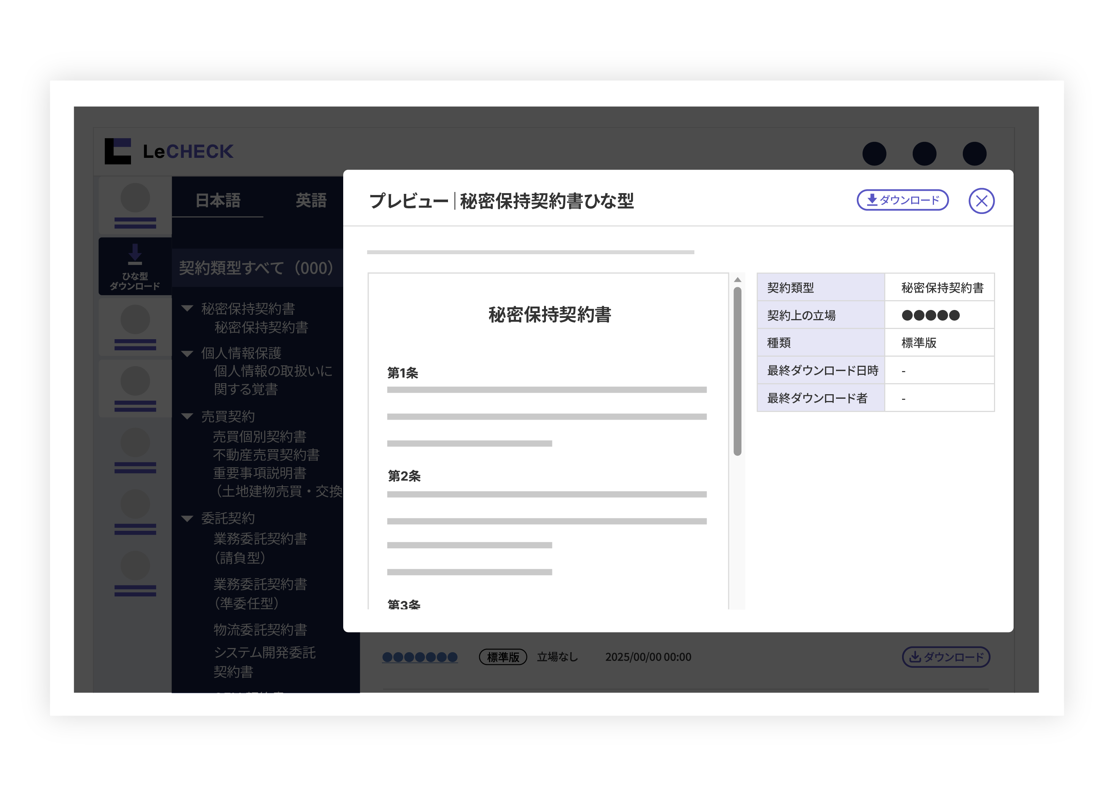Switch to the 英語 tab

(311, 200)
